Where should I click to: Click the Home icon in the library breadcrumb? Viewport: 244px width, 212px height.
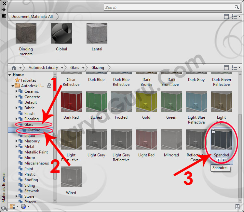click(x=14, y=68)
